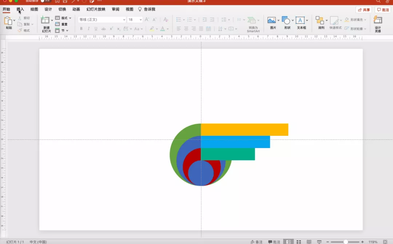The width and height of the screenshot is (393, 244).
Task: Open the New Slide dropdown arrow
Action: (x=52, y=20)
